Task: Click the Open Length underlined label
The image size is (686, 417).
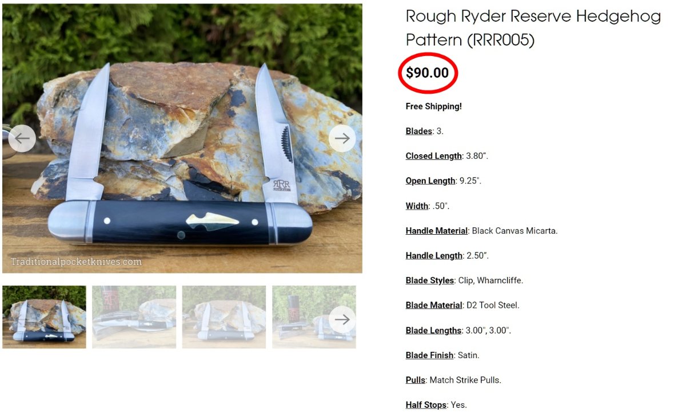Action: 430,181
